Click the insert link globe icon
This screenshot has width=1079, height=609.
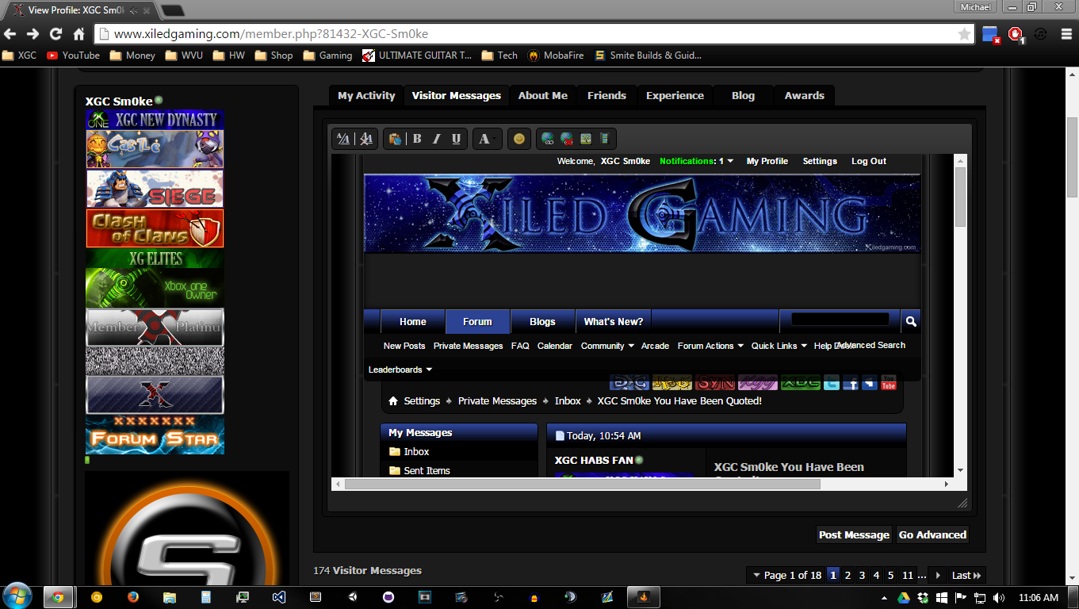[547, 139]
